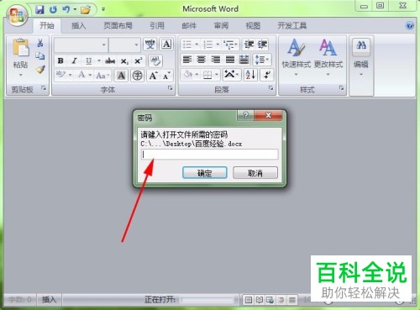Click the Clear Formatting icon
Image resolution: width=420 pixels, height=310 pixels.
(155, 60)
